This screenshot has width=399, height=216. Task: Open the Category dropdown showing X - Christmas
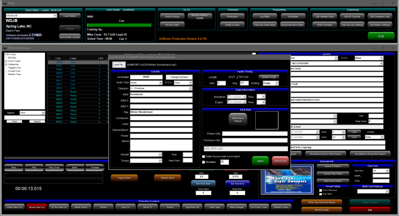(190, 88)
